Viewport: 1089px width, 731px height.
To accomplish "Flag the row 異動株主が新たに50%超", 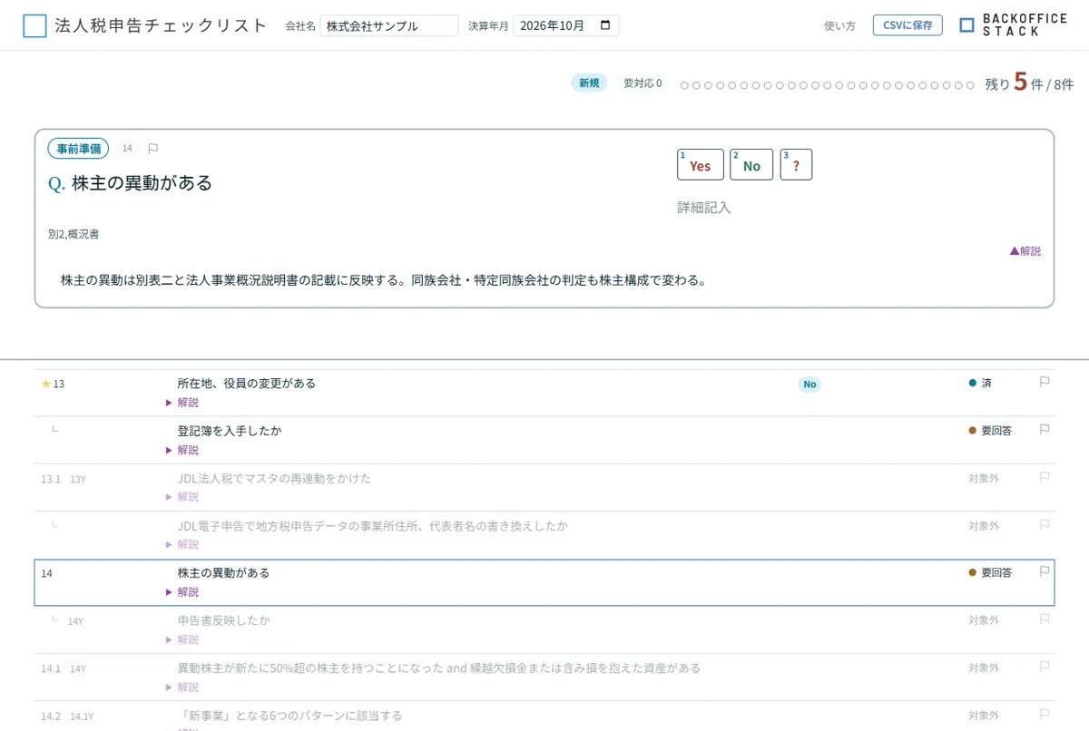I will tap(1045, 667).
